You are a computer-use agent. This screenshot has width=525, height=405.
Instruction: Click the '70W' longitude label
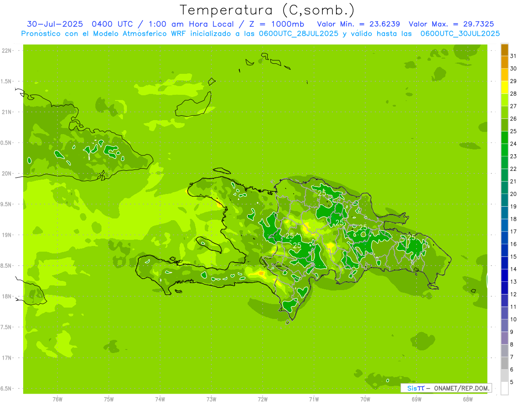365,399
